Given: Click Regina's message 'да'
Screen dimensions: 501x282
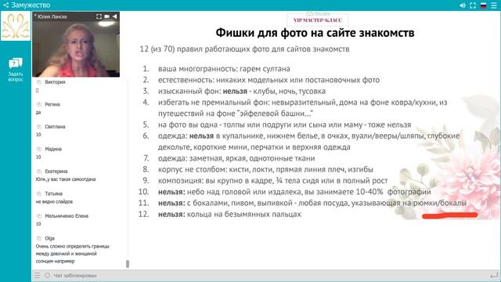Looking at the screenshot, I should pos(38,112).
